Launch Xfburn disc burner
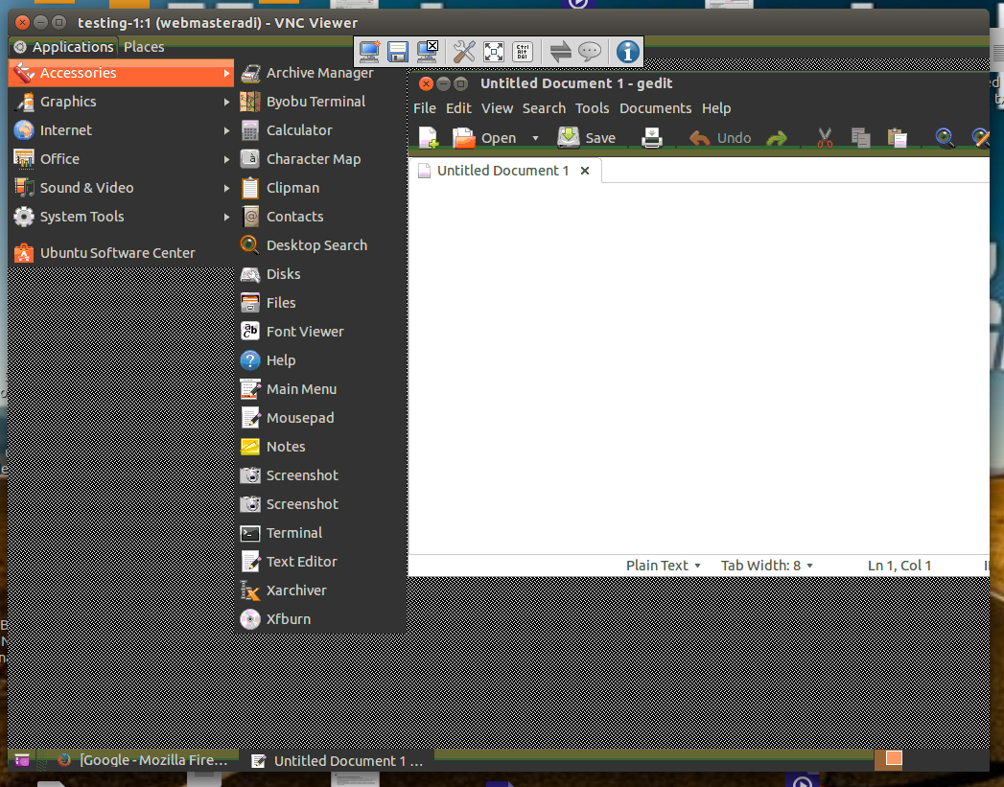Image resolution: width=1004 pixels, height=787 pixels. point(321,619)
